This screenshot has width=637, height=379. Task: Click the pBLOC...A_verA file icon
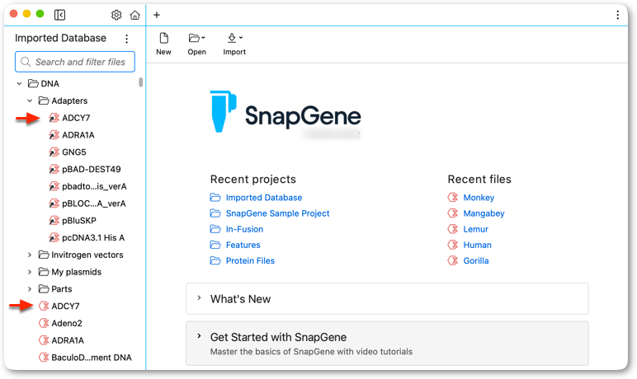coord(54,204)
